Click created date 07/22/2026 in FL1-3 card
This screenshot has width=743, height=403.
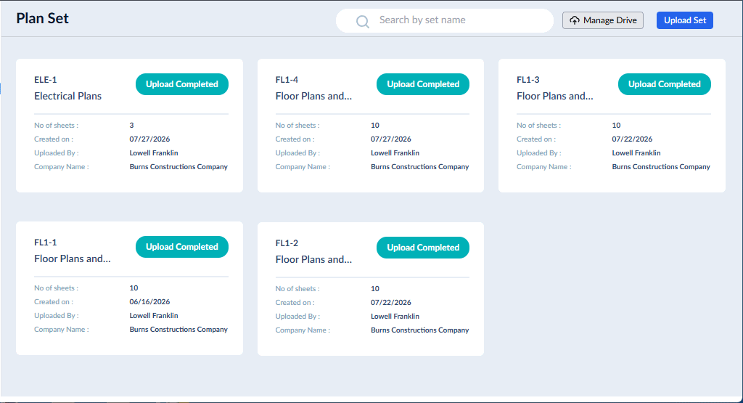coord(632,139)
